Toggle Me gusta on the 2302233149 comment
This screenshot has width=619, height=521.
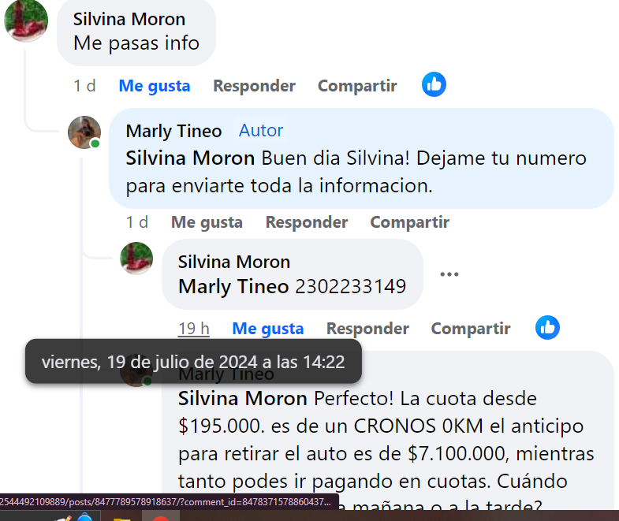(x=267, y=329)
